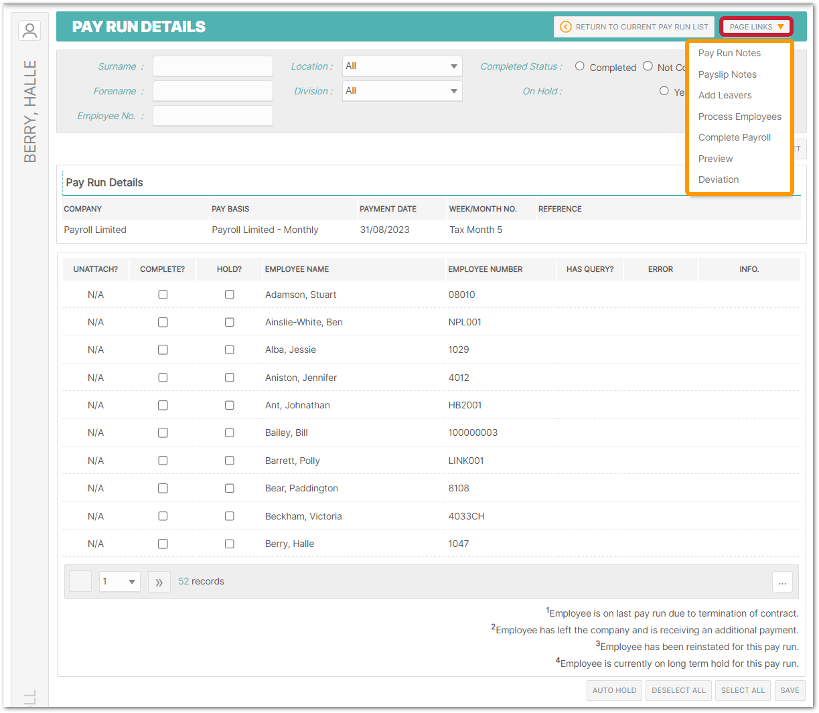Open Process Employees from Page Links

(x=739, y=116)
